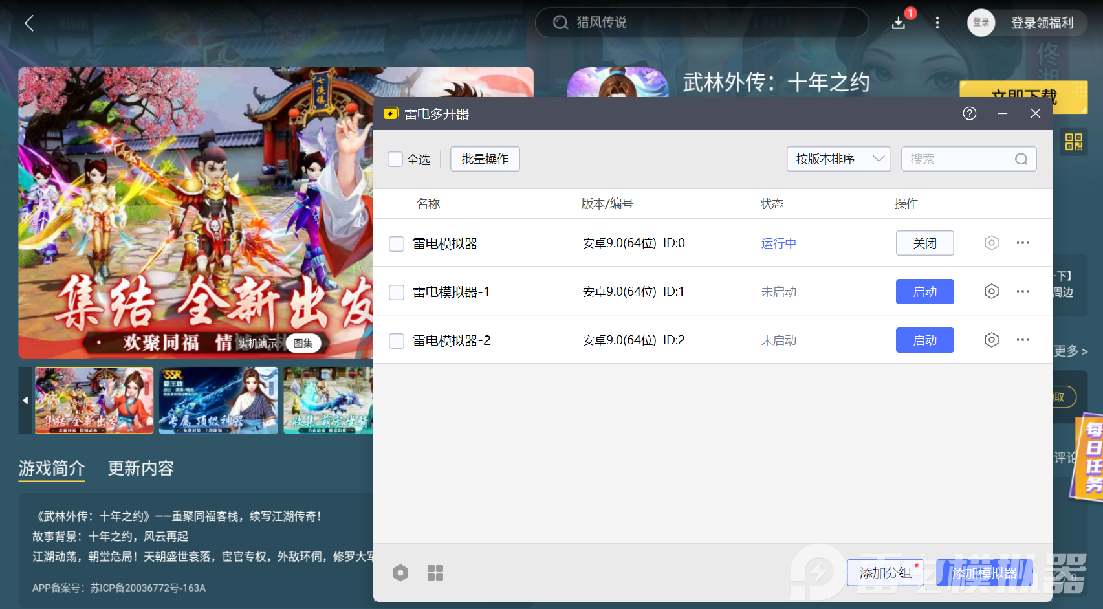Click the 运行中 status text
The width and height of the screenshot is (1103, 609).
pos(779,243)
